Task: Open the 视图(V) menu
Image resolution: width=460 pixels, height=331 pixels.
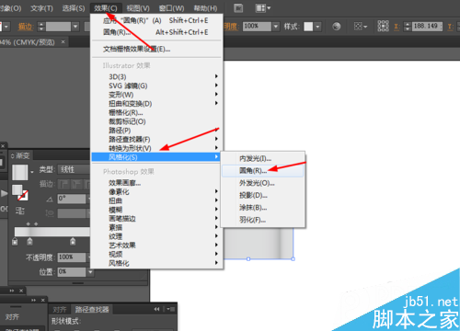Action: pos(138,8)
